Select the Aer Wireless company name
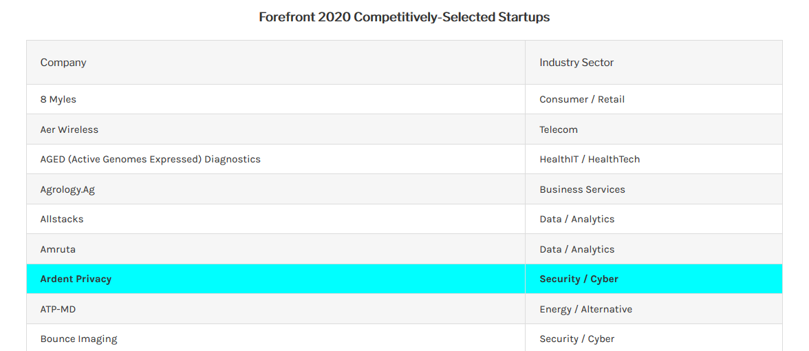Screen dimensions: 809x351 (69, 129)
